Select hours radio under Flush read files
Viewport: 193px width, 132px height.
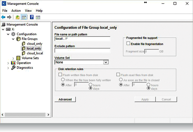point(148,84)
